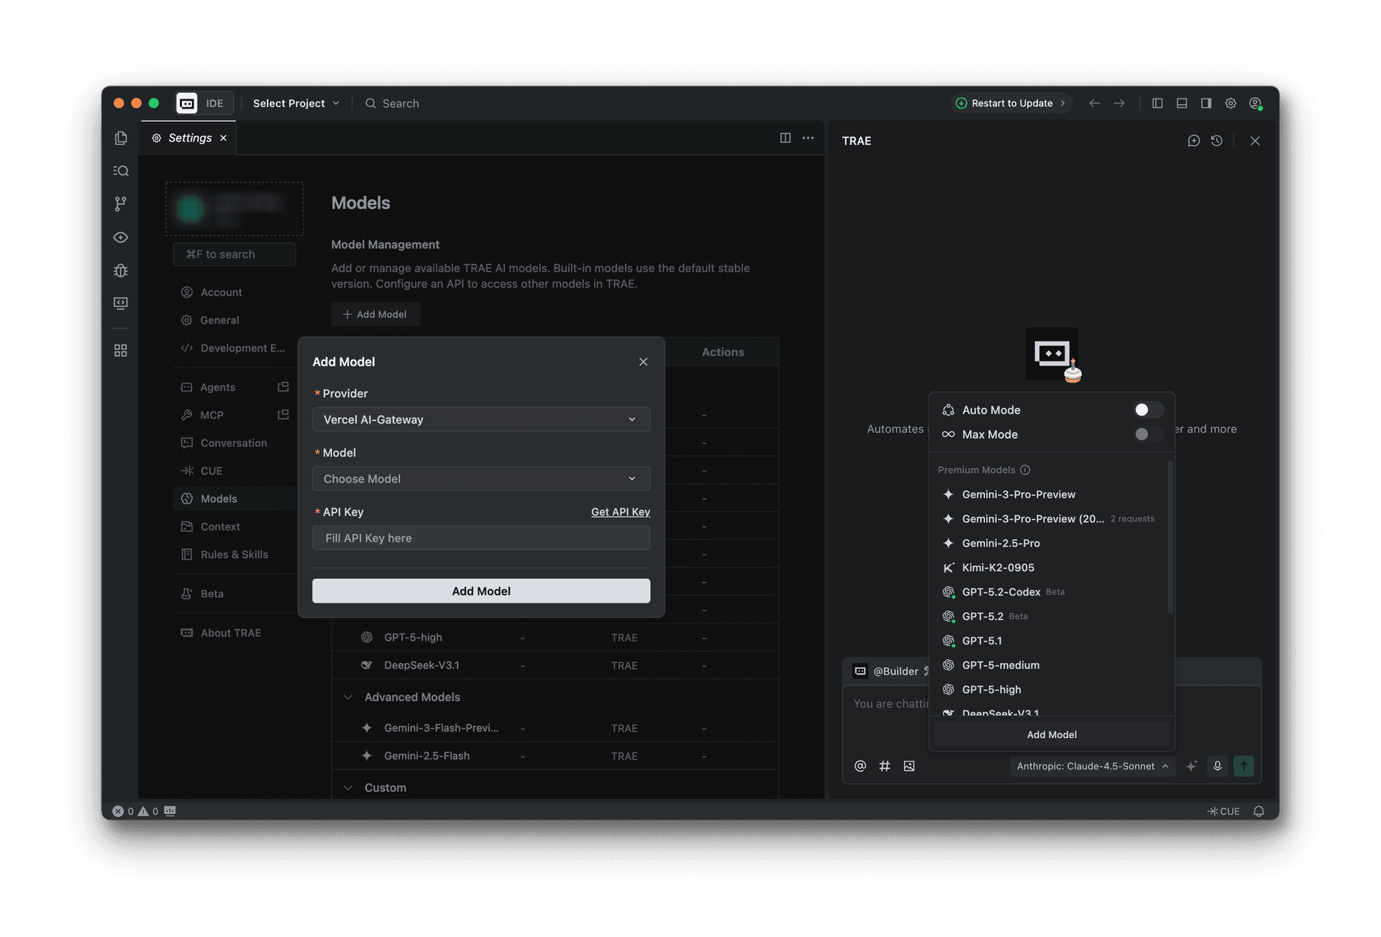
Task: Toggle the right sidebar layout icon
Action: pyautogui.click(x=1206, y=104)
